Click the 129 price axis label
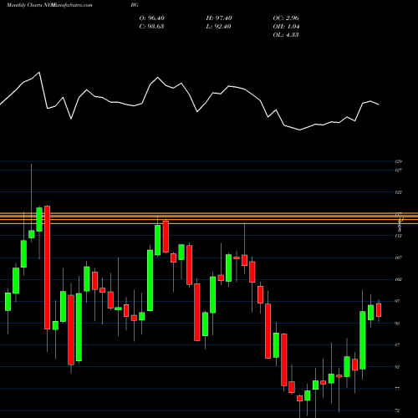The image size is (418, 418). [x=399, y=161]
